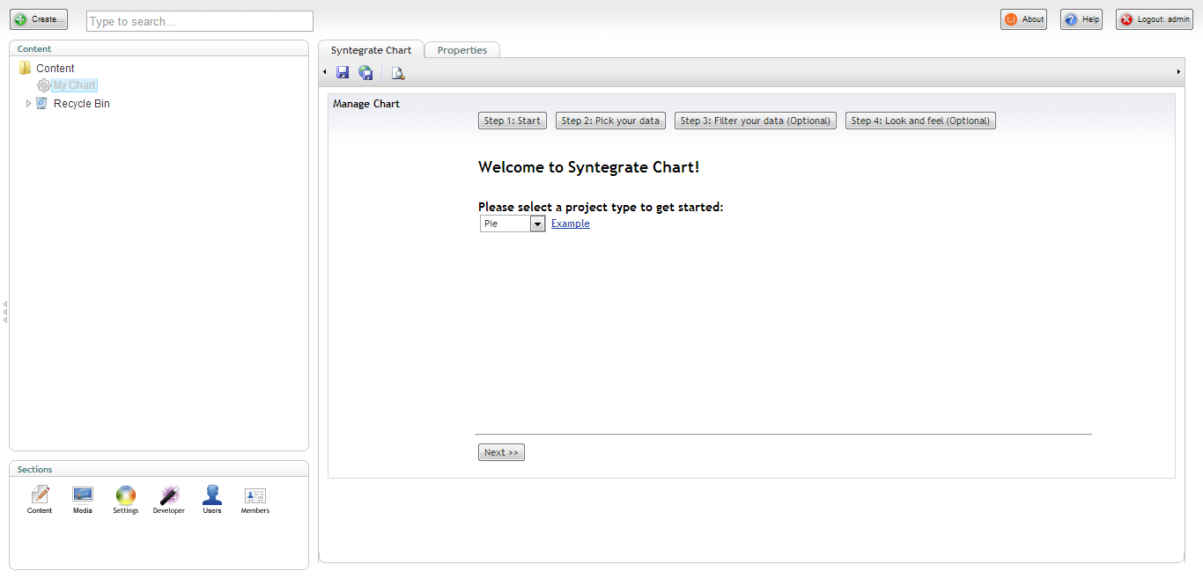Screen dimensions: 1203x586
Task: Go to Step 2: Pick your data
Action: click(x=610, y=121)
